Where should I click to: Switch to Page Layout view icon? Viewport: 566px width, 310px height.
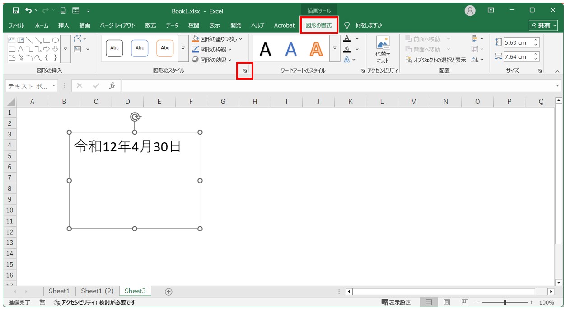(x=446, y=302)
